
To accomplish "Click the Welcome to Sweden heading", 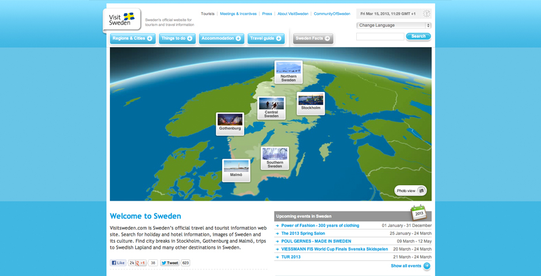I will point(145,216).
